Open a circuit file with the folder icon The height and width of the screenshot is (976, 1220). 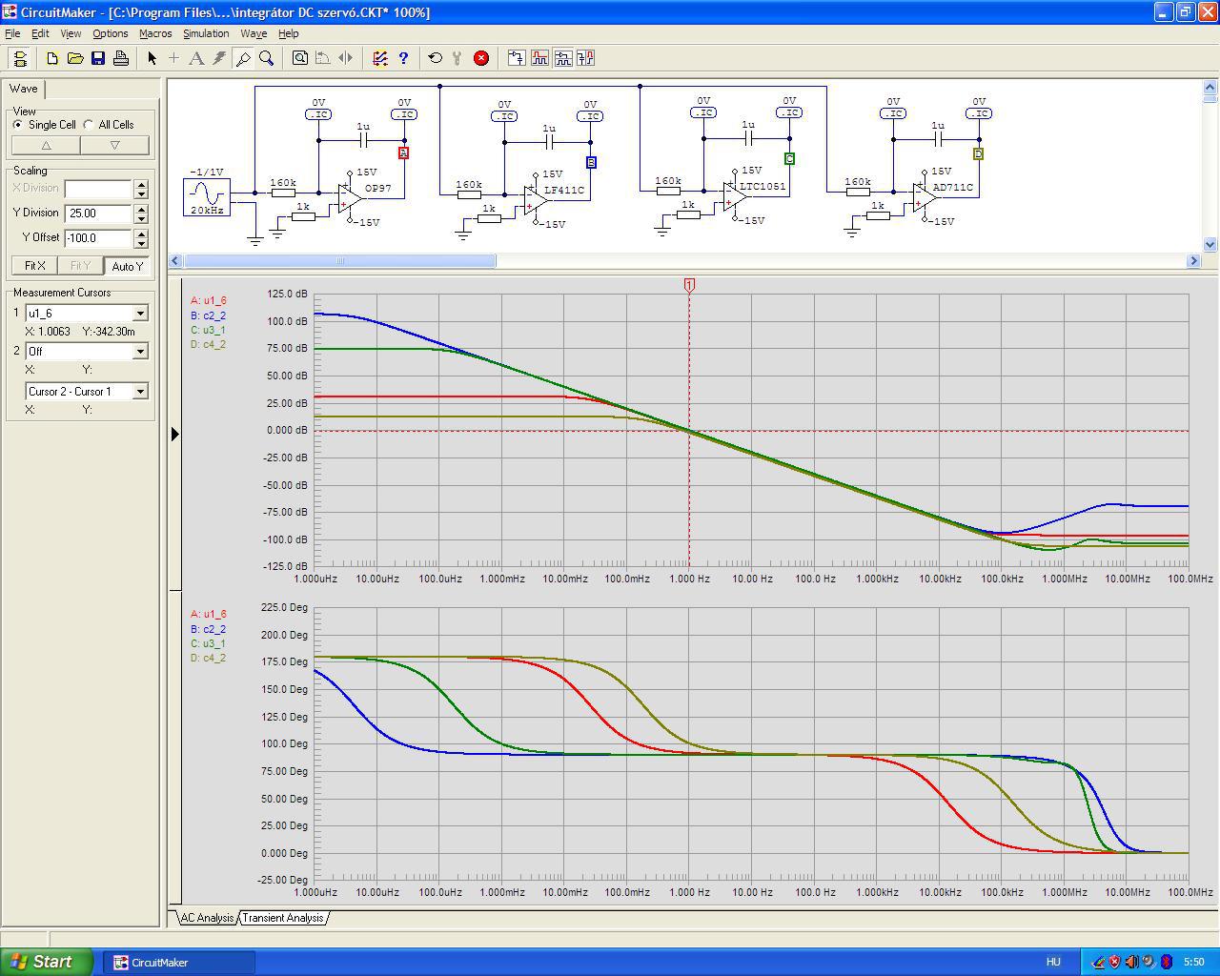[75, 58]
